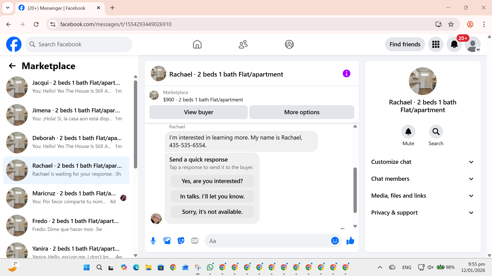492x276 pixels.
Task: Open conversation information purple icon
Action: tap(346, 73)
